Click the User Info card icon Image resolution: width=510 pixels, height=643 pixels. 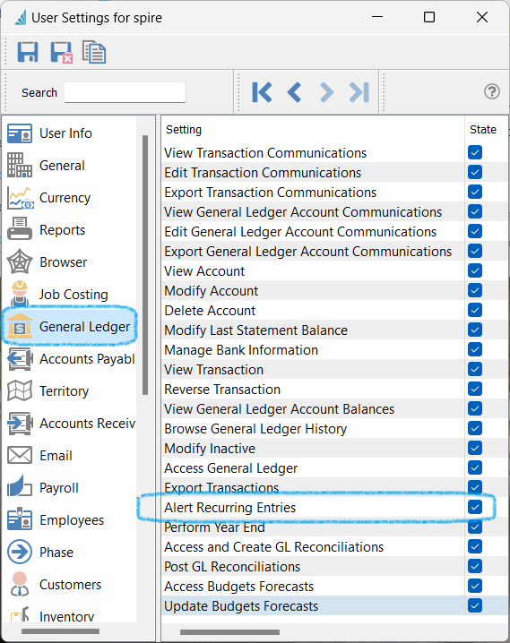tap(20, 133)
